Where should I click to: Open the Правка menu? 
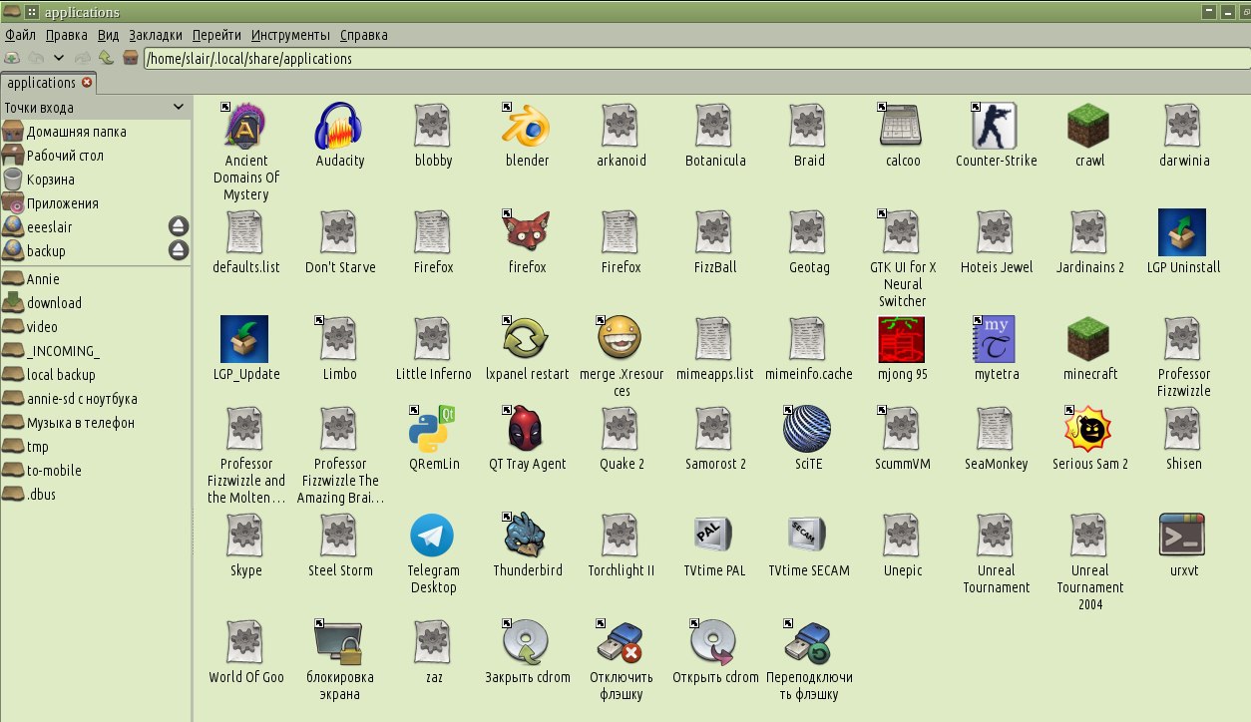67,35
